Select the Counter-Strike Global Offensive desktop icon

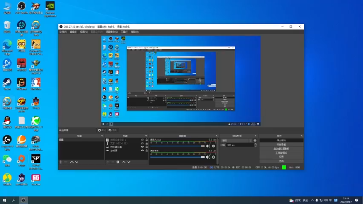[36, 47]
